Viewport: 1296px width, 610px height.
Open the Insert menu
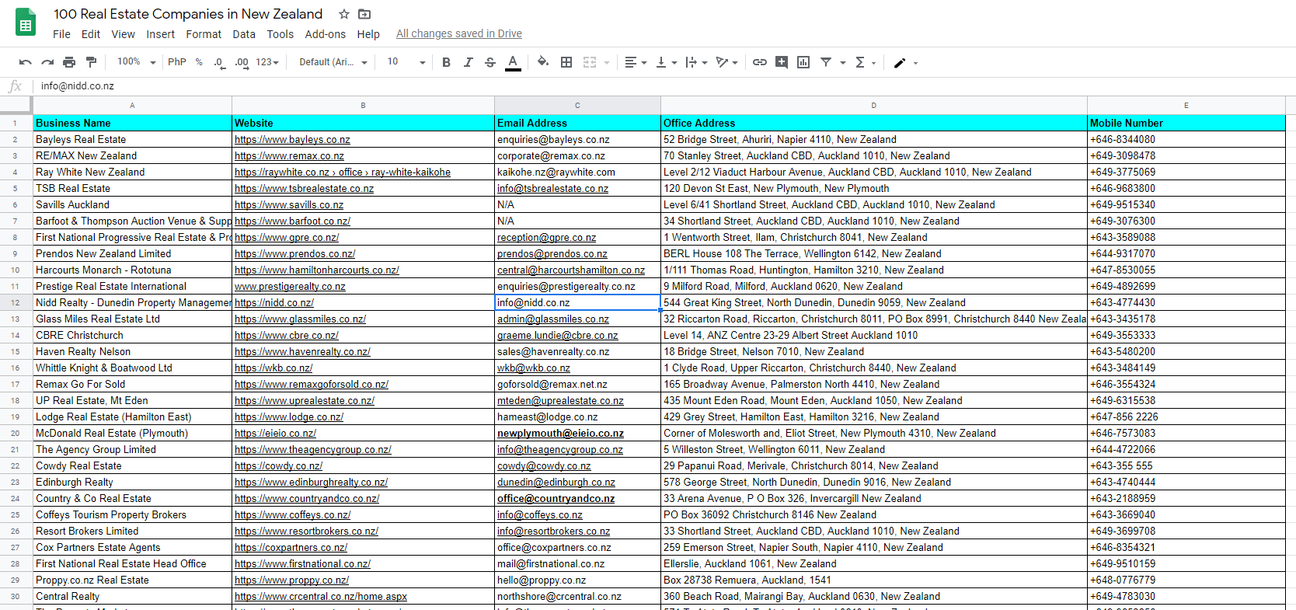pyautogui.click(x=160, y=34)
